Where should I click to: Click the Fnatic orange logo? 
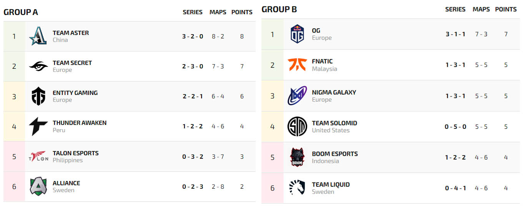(297, 65)
